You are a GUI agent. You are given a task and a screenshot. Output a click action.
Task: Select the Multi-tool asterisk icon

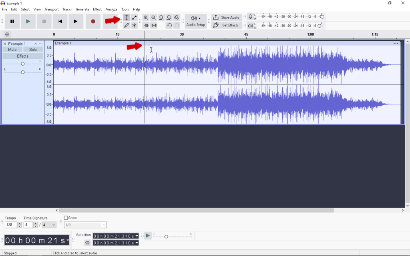click(x=134, y=25)
